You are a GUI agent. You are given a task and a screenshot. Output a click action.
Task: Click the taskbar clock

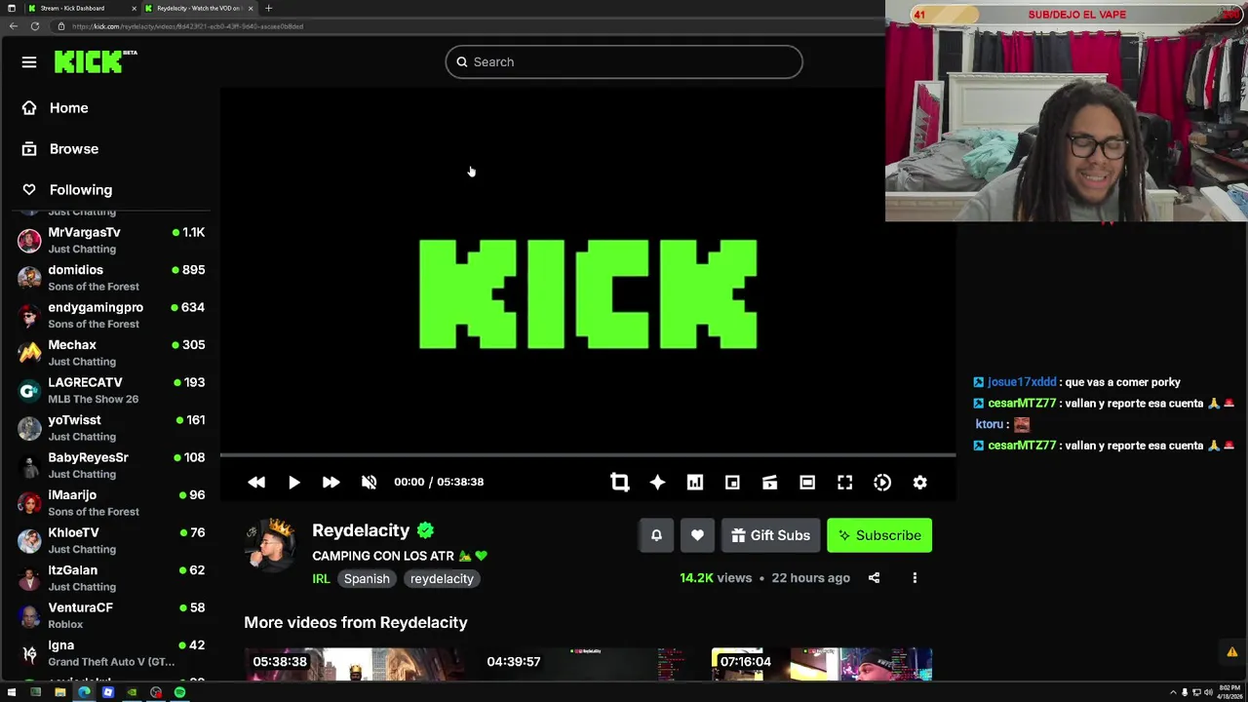(x=1228, y=692)
